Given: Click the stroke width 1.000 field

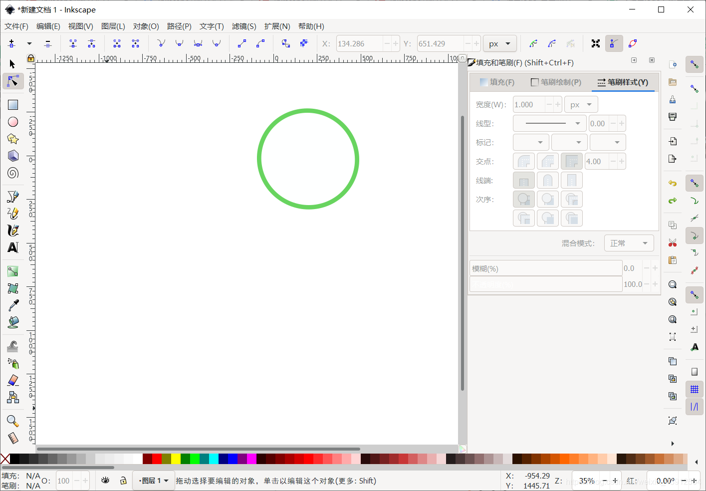Looking at the screenshot, I should (x=529, y=105).
